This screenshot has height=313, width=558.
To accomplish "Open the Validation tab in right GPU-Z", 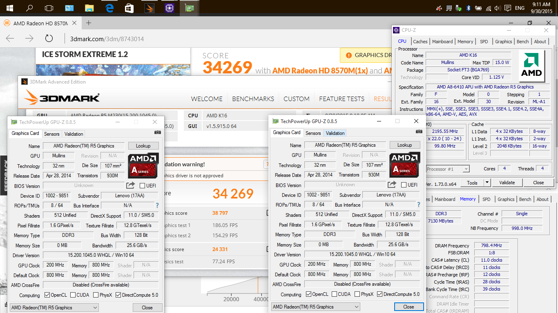I will pos(335,133).
